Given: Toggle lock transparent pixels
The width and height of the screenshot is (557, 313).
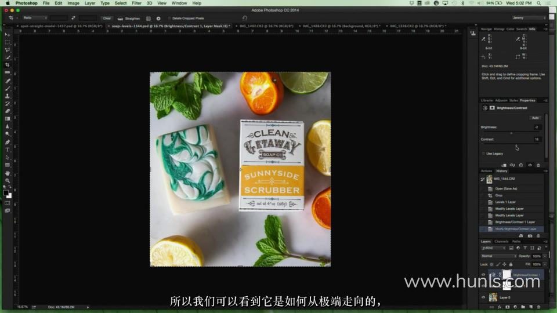Looking at the screenshot, I should [491, 264].
